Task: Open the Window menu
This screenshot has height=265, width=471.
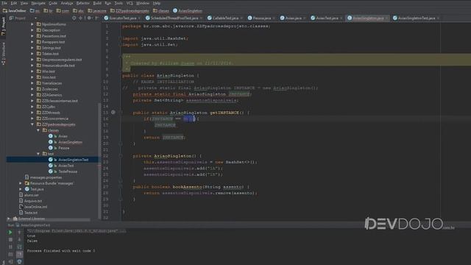Action: click(143, 3)
